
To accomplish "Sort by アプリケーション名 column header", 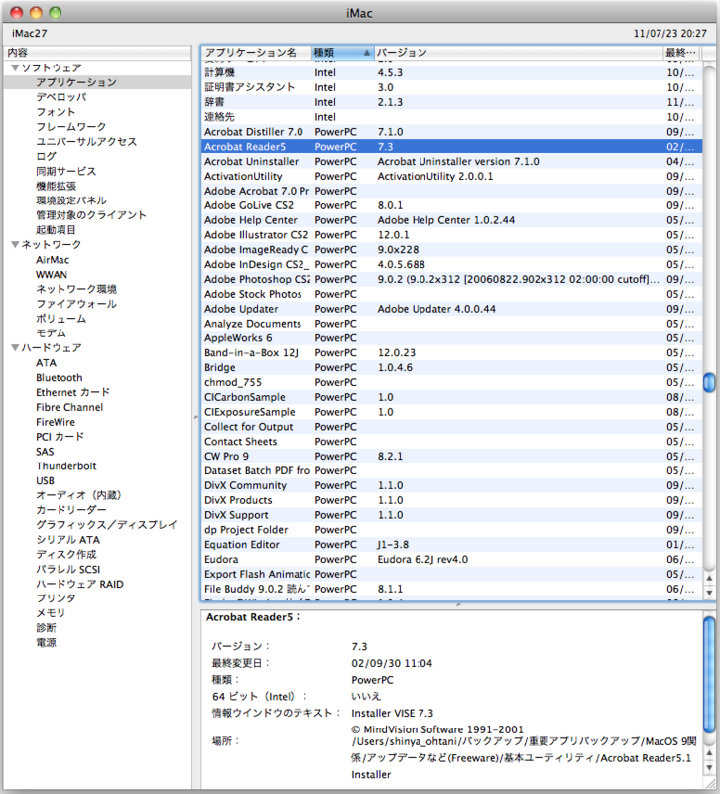I will point(257,53).
